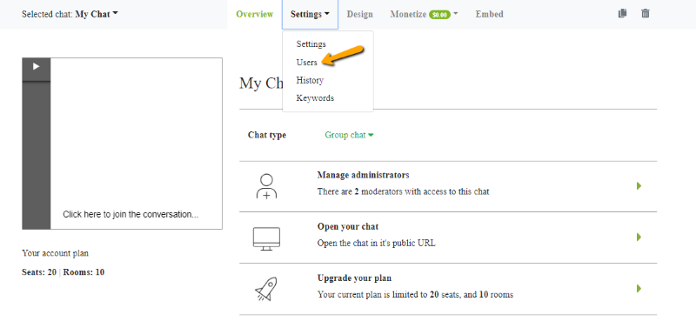Expand the Group chat type dropdown

(349, 135)
